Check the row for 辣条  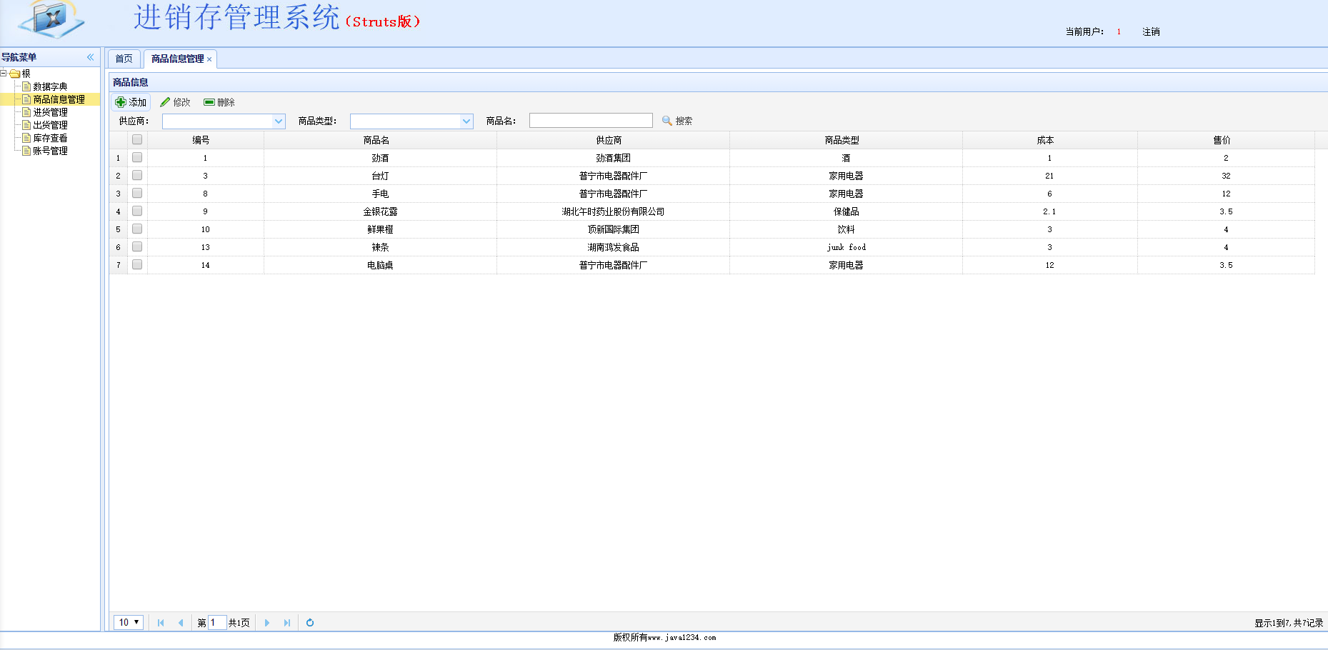pos(137,247)
